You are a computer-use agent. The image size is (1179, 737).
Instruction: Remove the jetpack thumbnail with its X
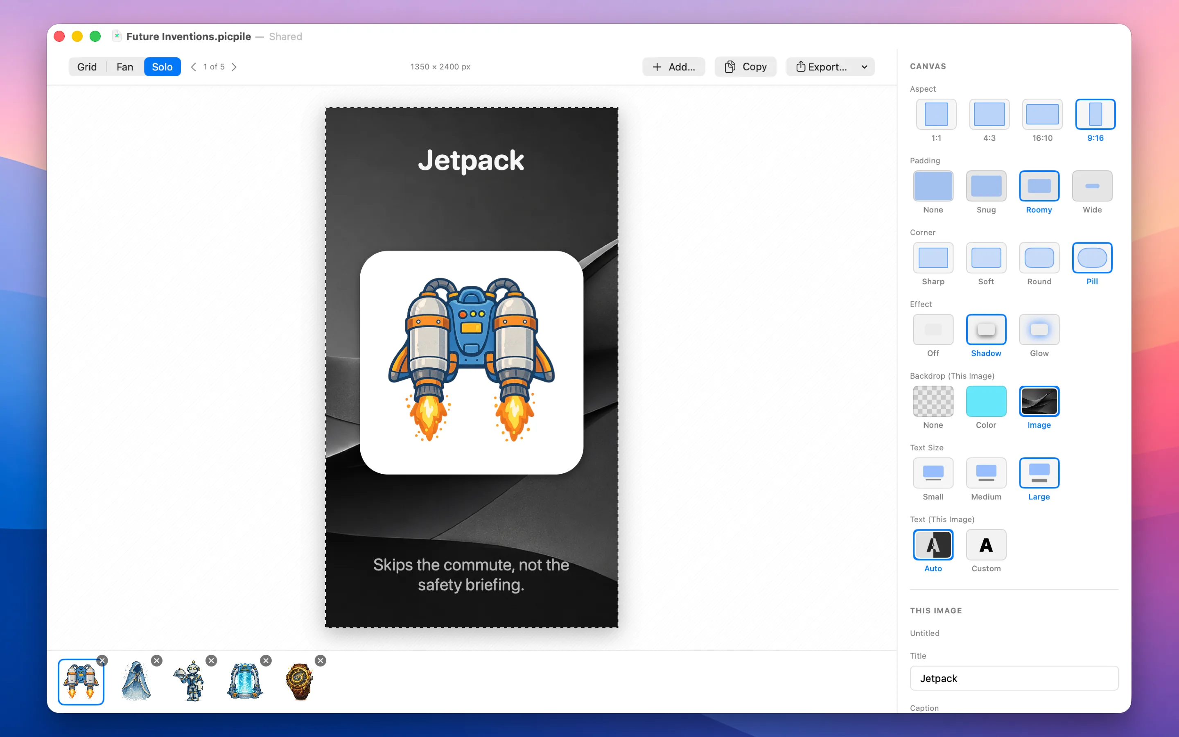coord(102,660)
